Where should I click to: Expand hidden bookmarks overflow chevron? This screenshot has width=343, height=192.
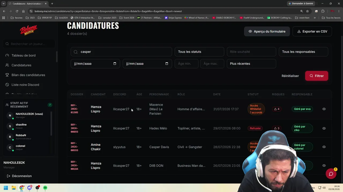click(x=315, y=18)
